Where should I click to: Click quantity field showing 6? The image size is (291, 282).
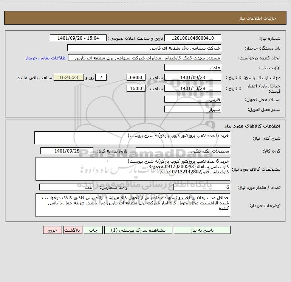(202, 187)
